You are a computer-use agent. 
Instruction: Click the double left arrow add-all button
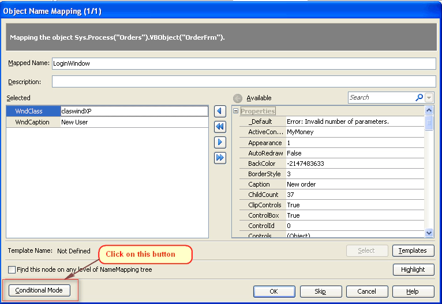coord(220,127)
